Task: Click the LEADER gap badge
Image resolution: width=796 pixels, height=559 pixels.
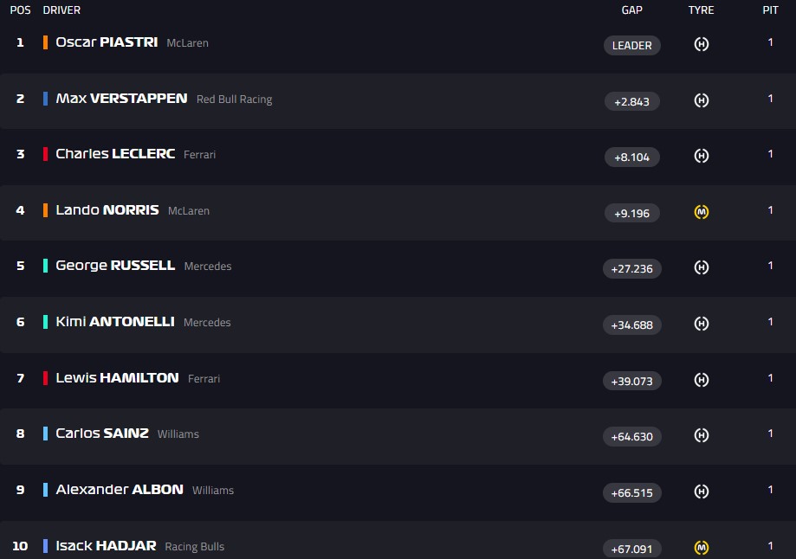Action: 632,45
